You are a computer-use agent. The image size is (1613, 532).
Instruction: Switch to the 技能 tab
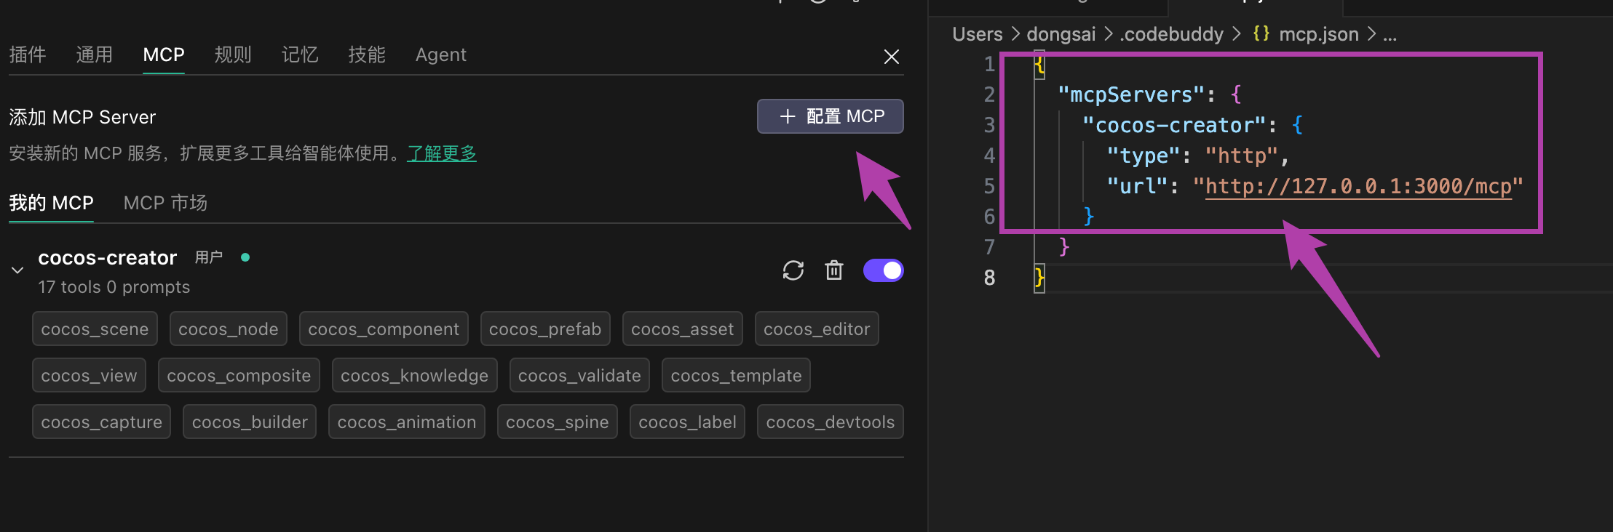(x=367, y=55)
